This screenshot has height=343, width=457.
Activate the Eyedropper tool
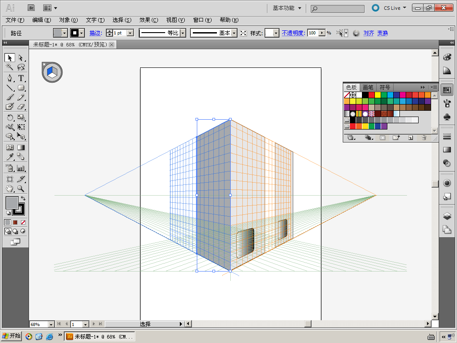(9, 157)
